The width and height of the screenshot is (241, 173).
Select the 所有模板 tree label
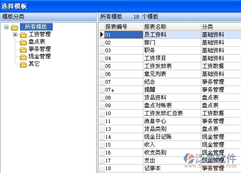coord(36,27)
